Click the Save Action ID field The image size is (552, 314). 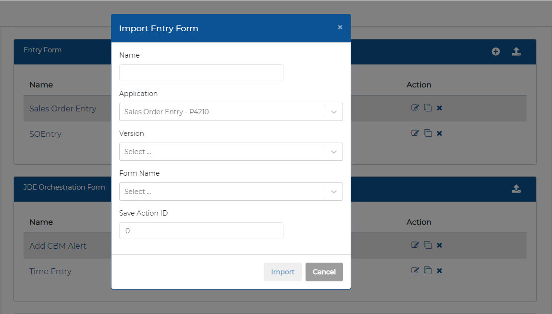click(201, 230)
